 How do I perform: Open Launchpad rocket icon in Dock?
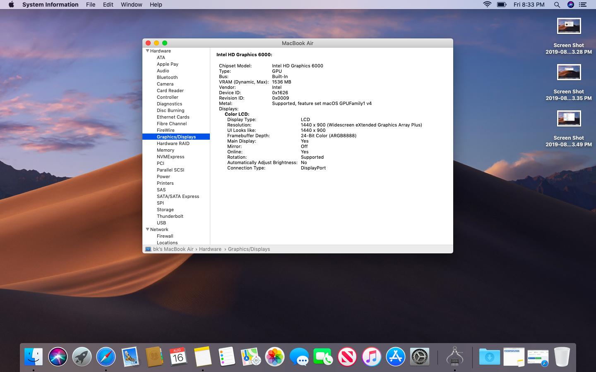(x=82, y=356)
